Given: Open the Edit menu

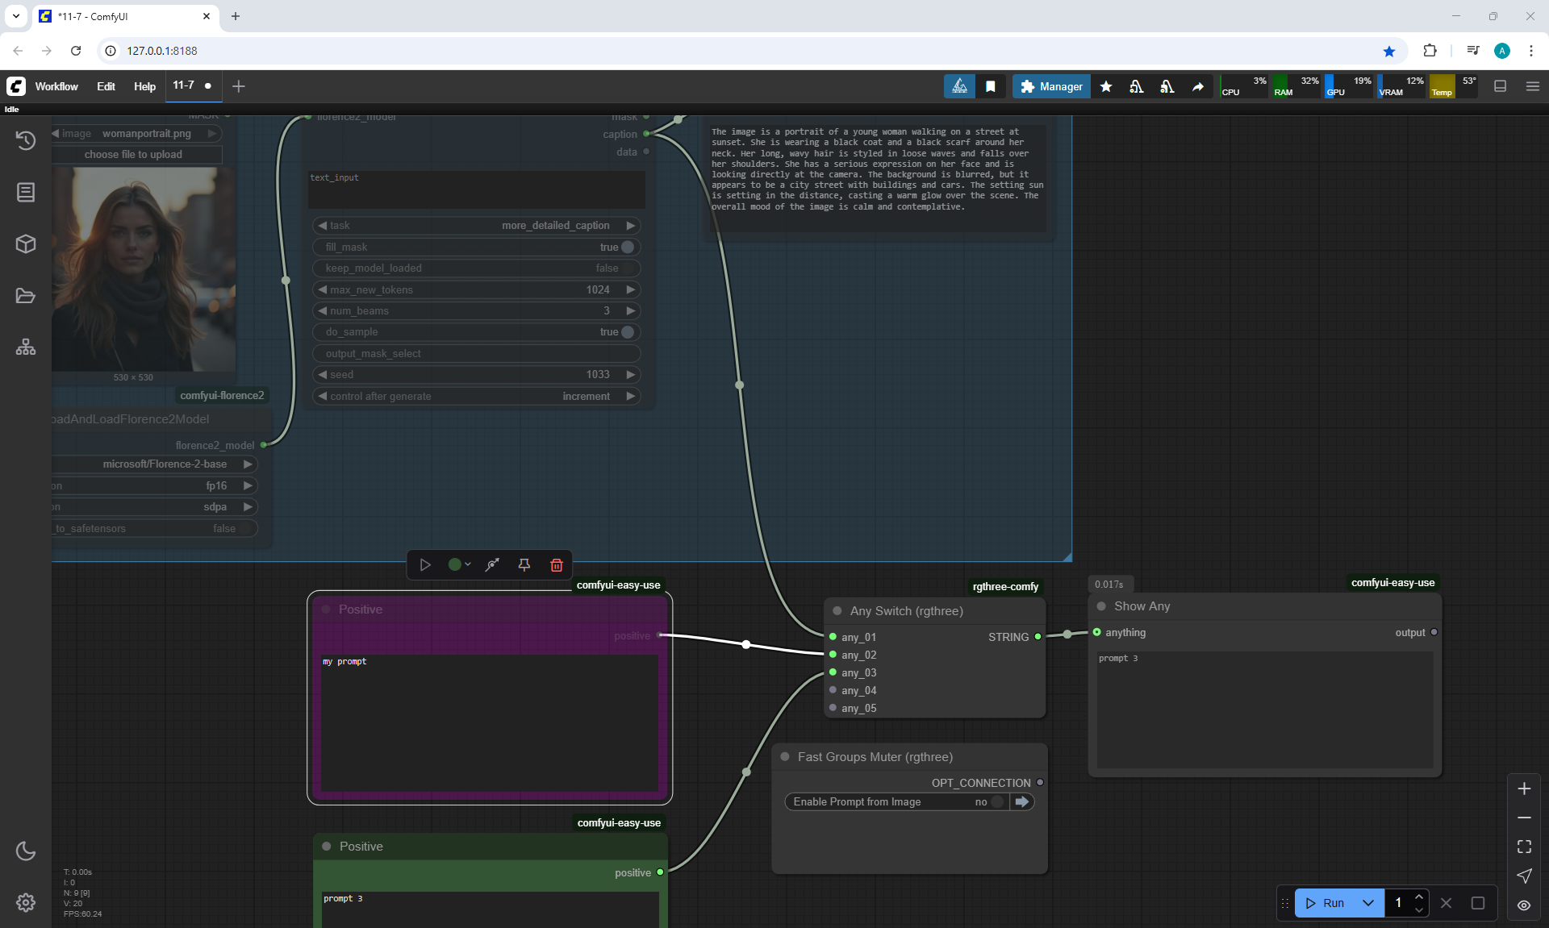Looking at the screenshot, I should tap(106, 86).
